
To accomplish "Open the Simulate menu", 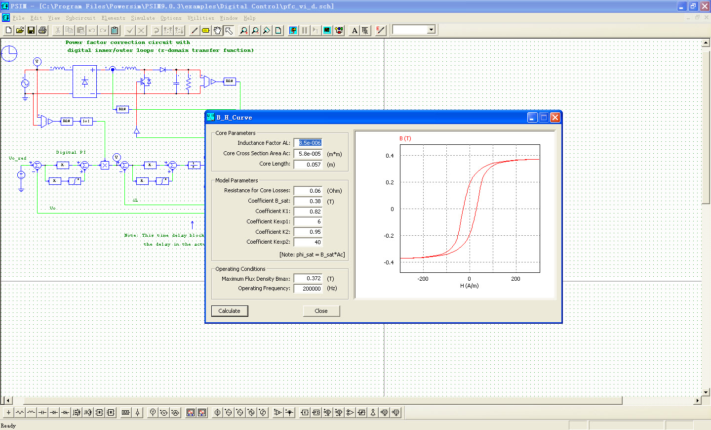I will 143,18.
